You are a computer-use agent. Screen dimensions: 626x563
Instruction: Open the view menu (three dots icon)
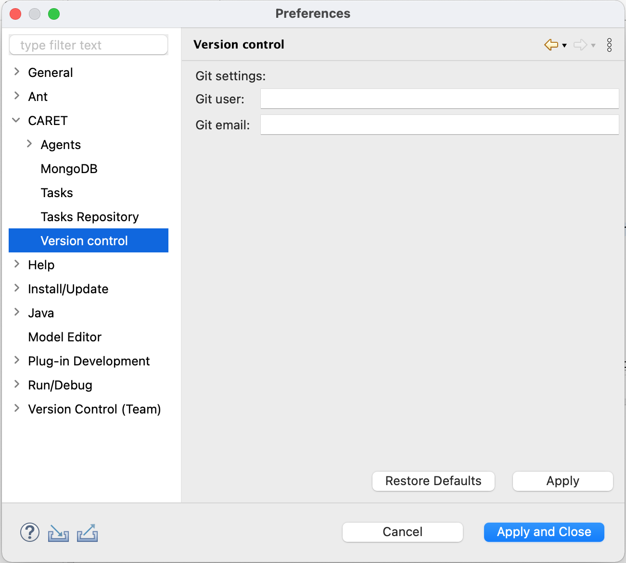[609, 45]
